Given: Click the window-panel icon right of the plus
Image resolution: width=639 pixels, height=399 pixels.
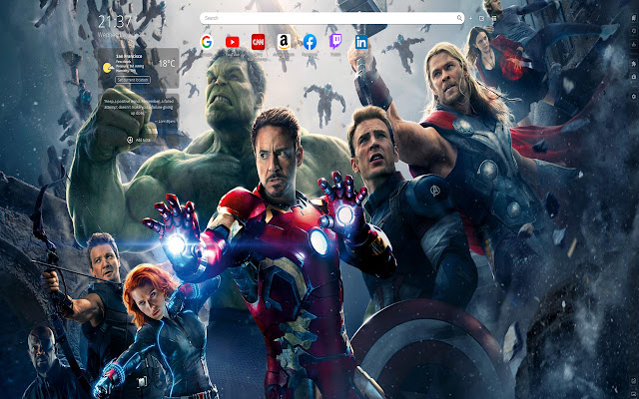Looking at the screenshot, I should tap(481, 18).
